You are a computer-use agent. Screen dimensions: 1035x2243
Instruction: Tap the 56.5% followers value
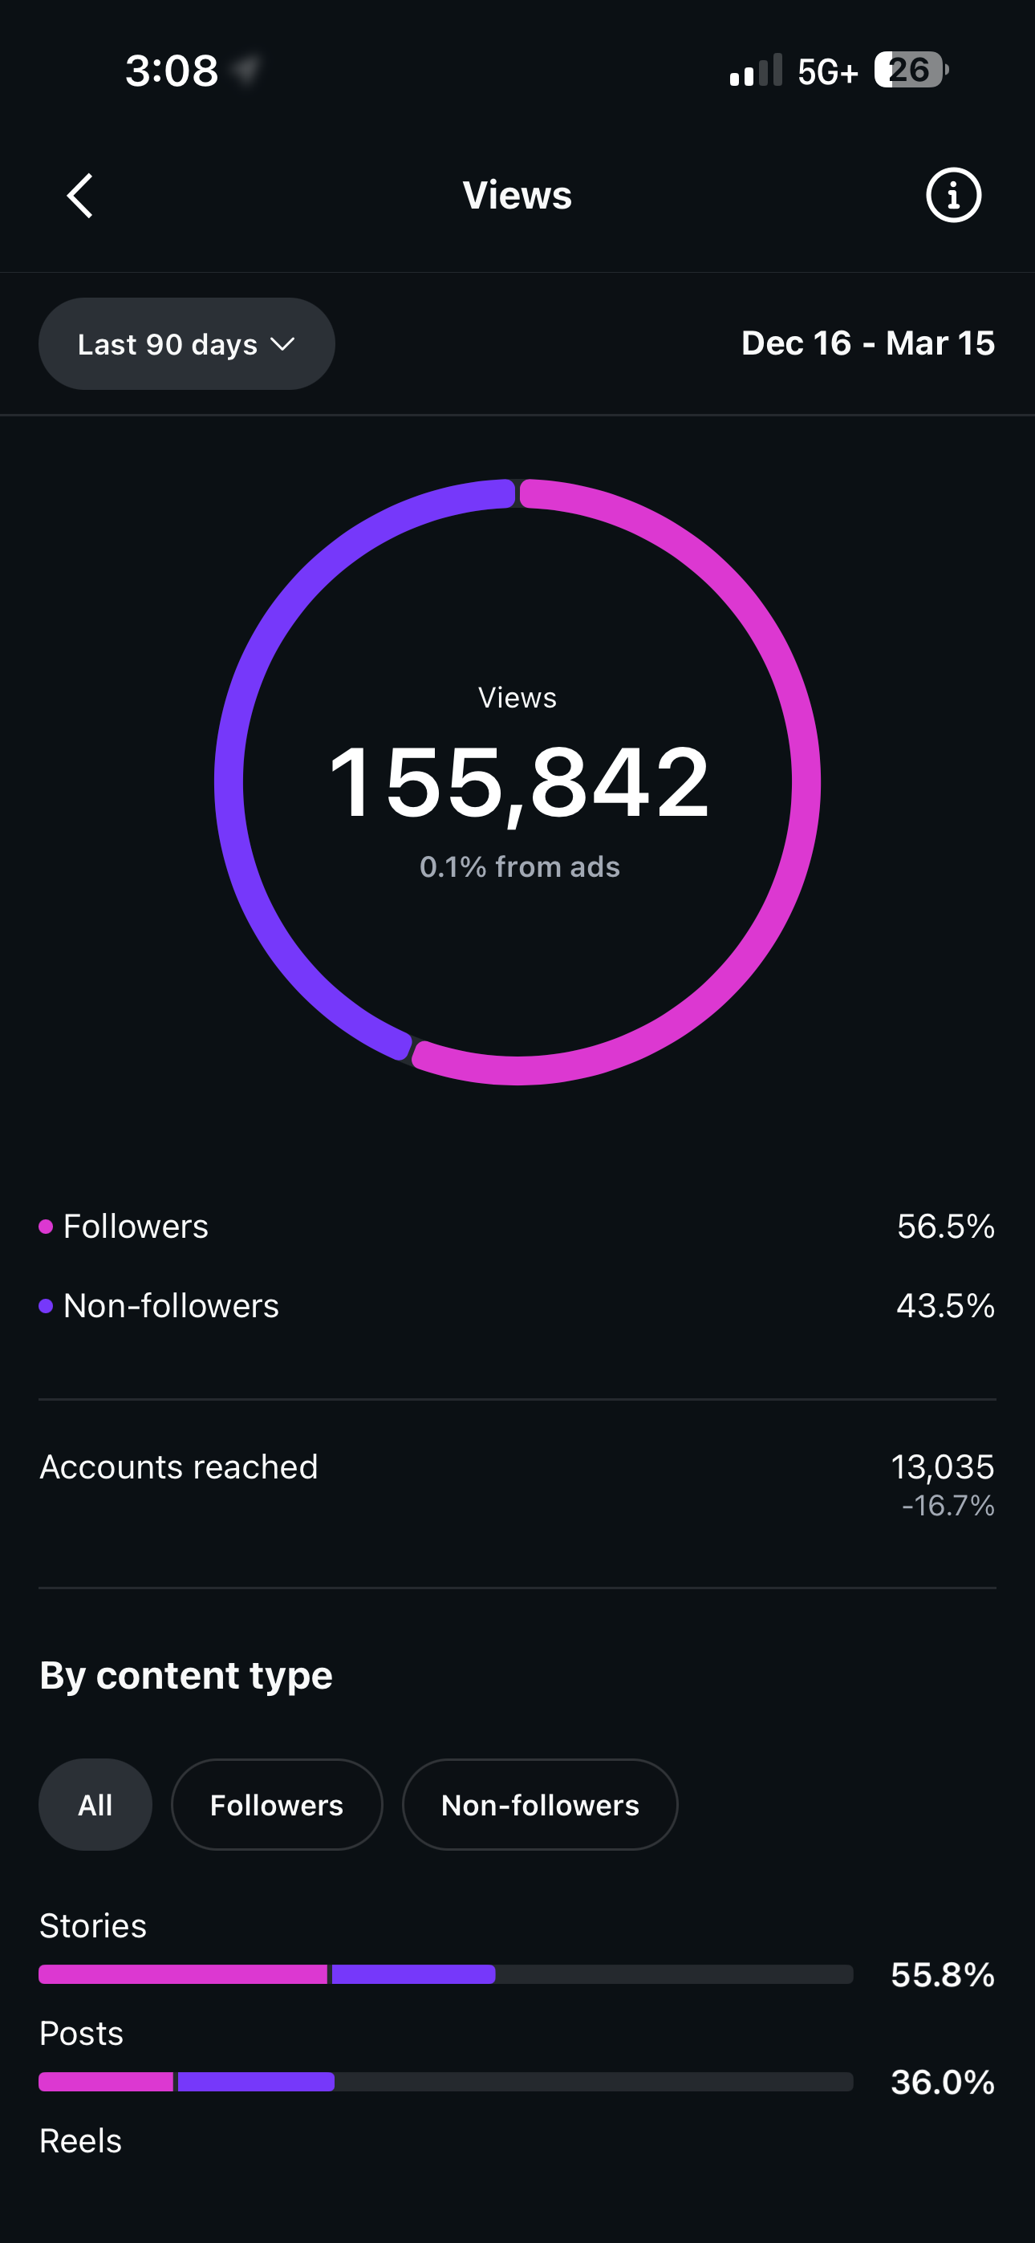coord(946,1226)
